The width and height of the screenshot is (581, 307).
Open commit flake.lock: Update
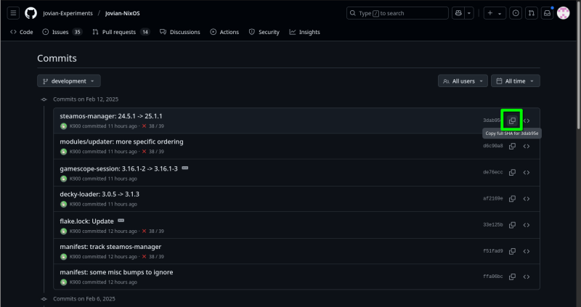coord(86,221)
